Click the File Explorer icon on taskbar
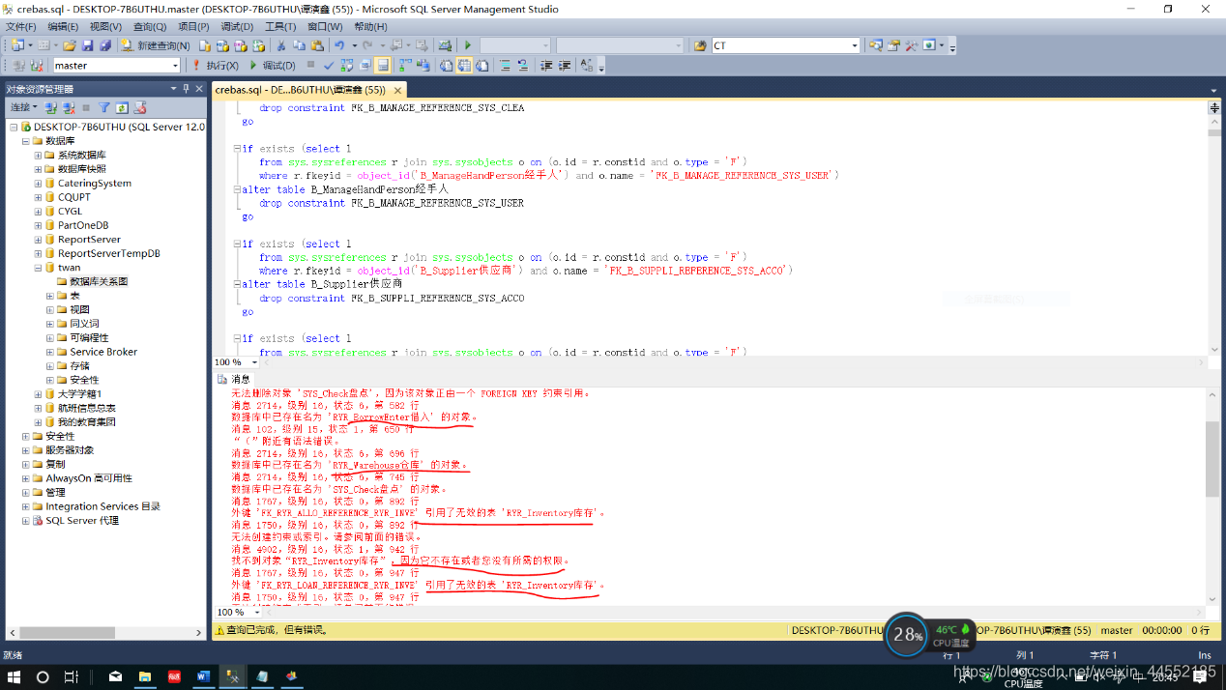The height and width of the screenshot is (690, 1226). [144, 676]
